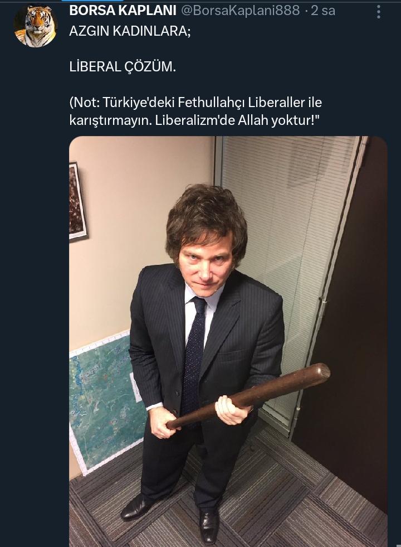Open the tweet's three-dot more options menu

[378, 12]
